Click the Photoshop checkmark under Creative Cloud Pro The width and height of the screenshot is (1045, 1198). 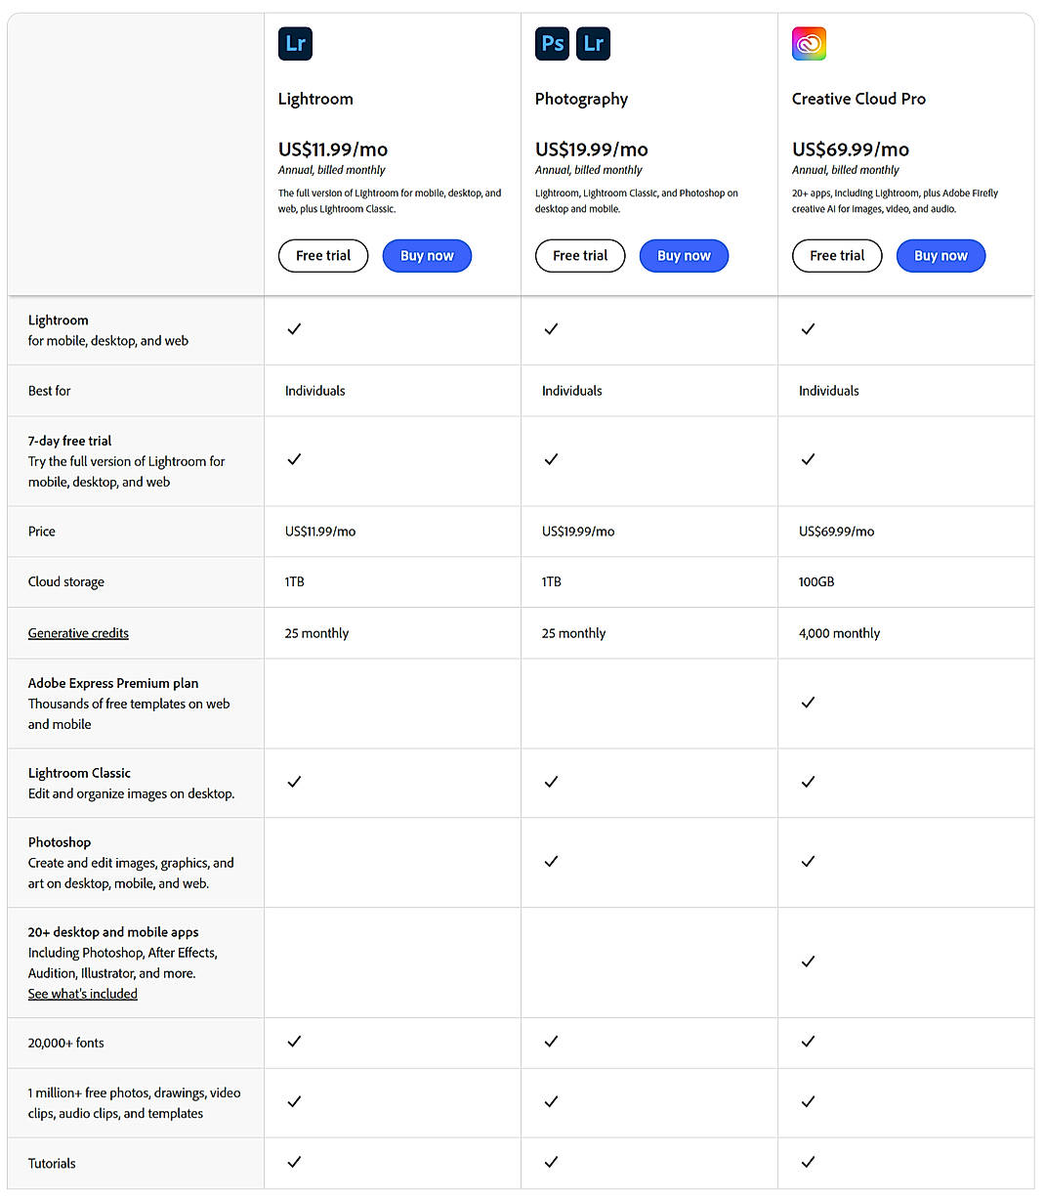pos(808,862)
